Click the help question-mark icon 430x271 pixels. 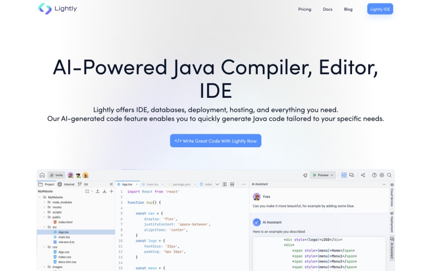click(374, 175)
